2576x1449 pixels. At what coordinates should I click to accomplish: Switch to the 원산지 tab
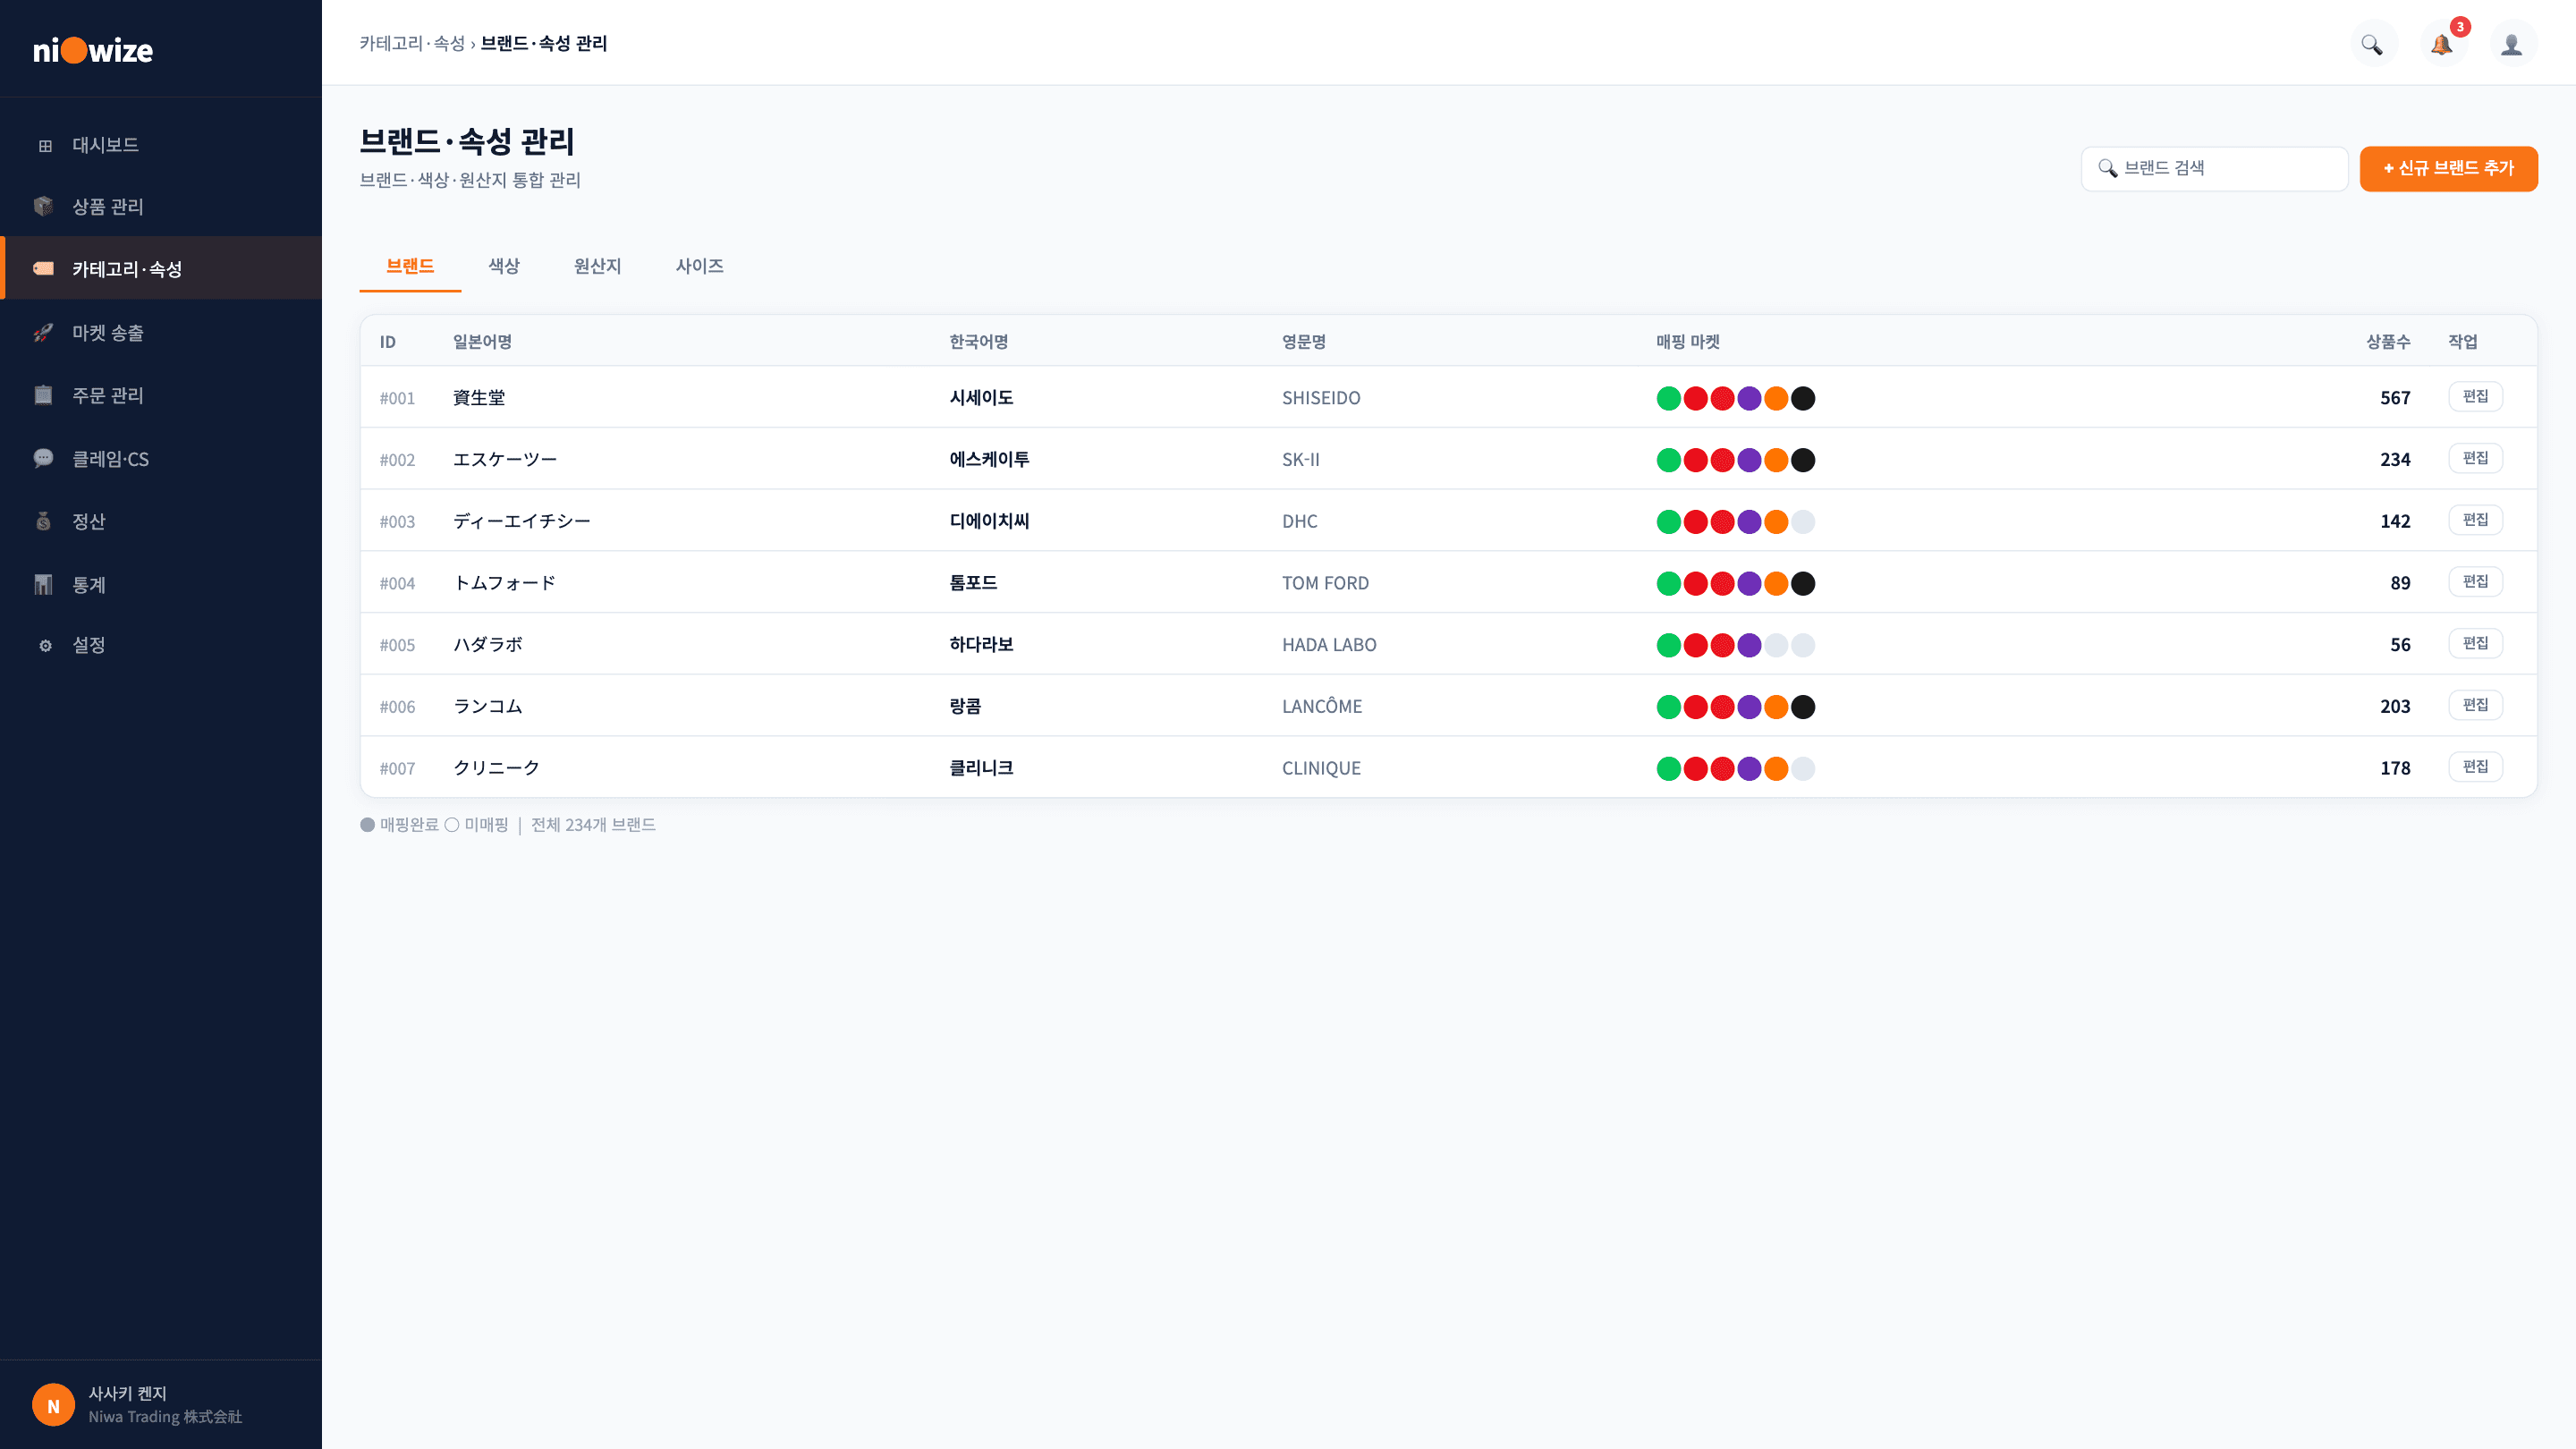coord(598,266)
